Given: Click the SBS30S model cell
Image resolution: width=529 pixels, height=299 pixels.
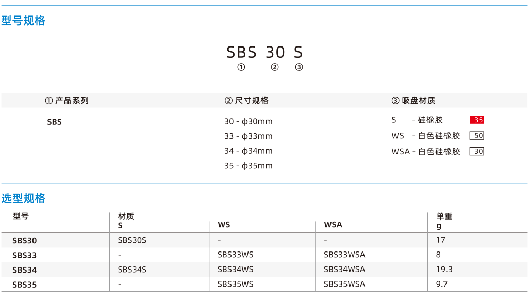Looking at the screenshot, I should [132, 240].
